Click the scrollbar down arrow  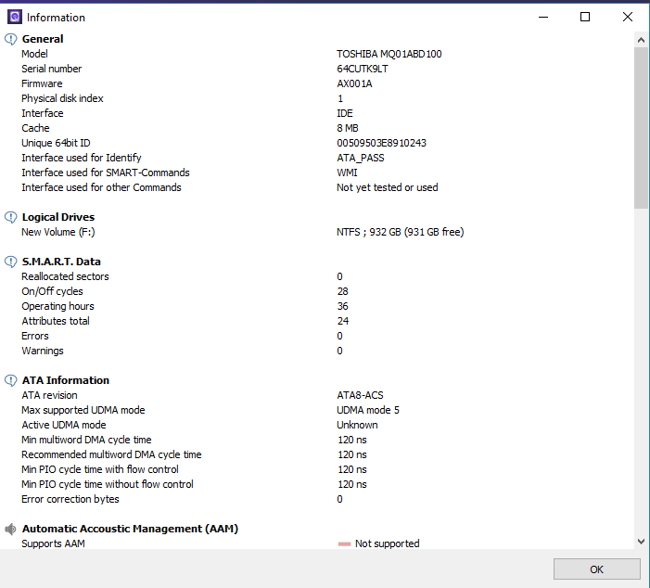[x=641, y=542]
